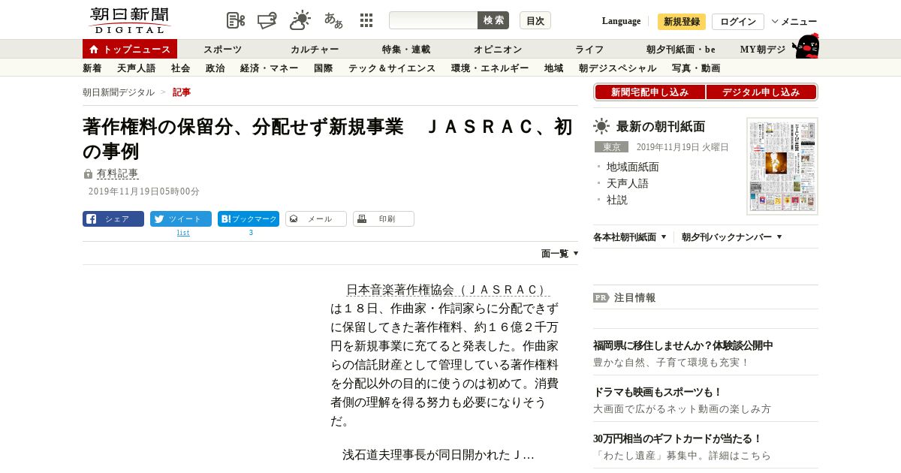Click 最新の朝刊紙面 heading

point(661,126)
